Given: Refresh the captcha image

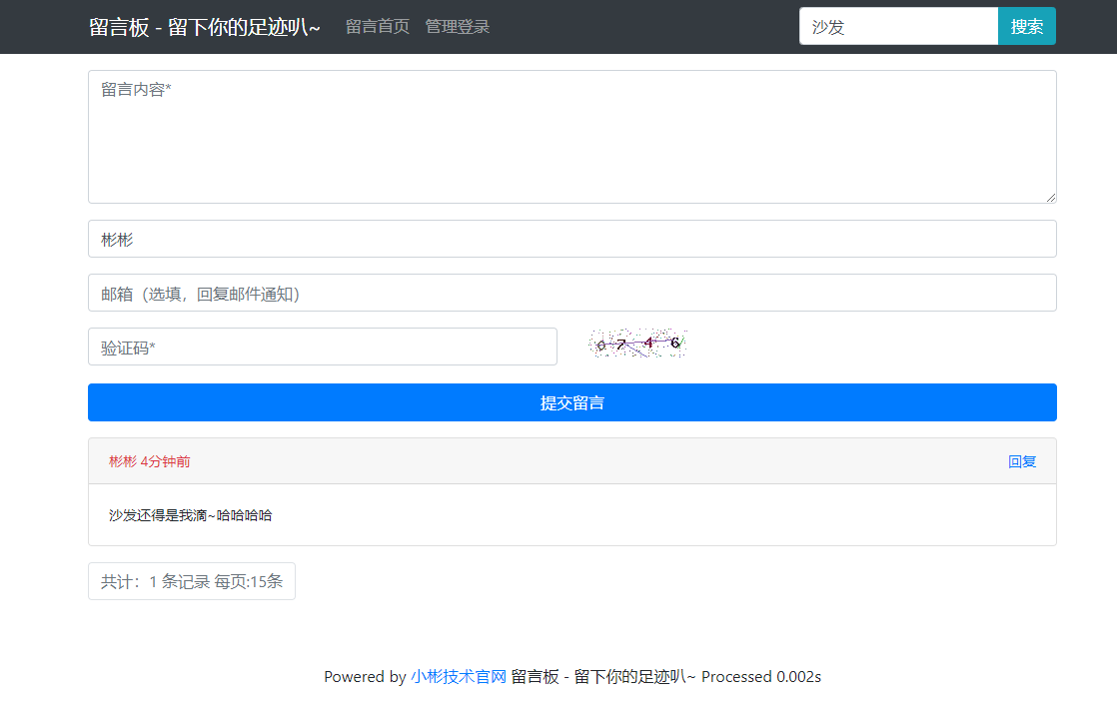Looking at the screenshot, I should (636, 345).
